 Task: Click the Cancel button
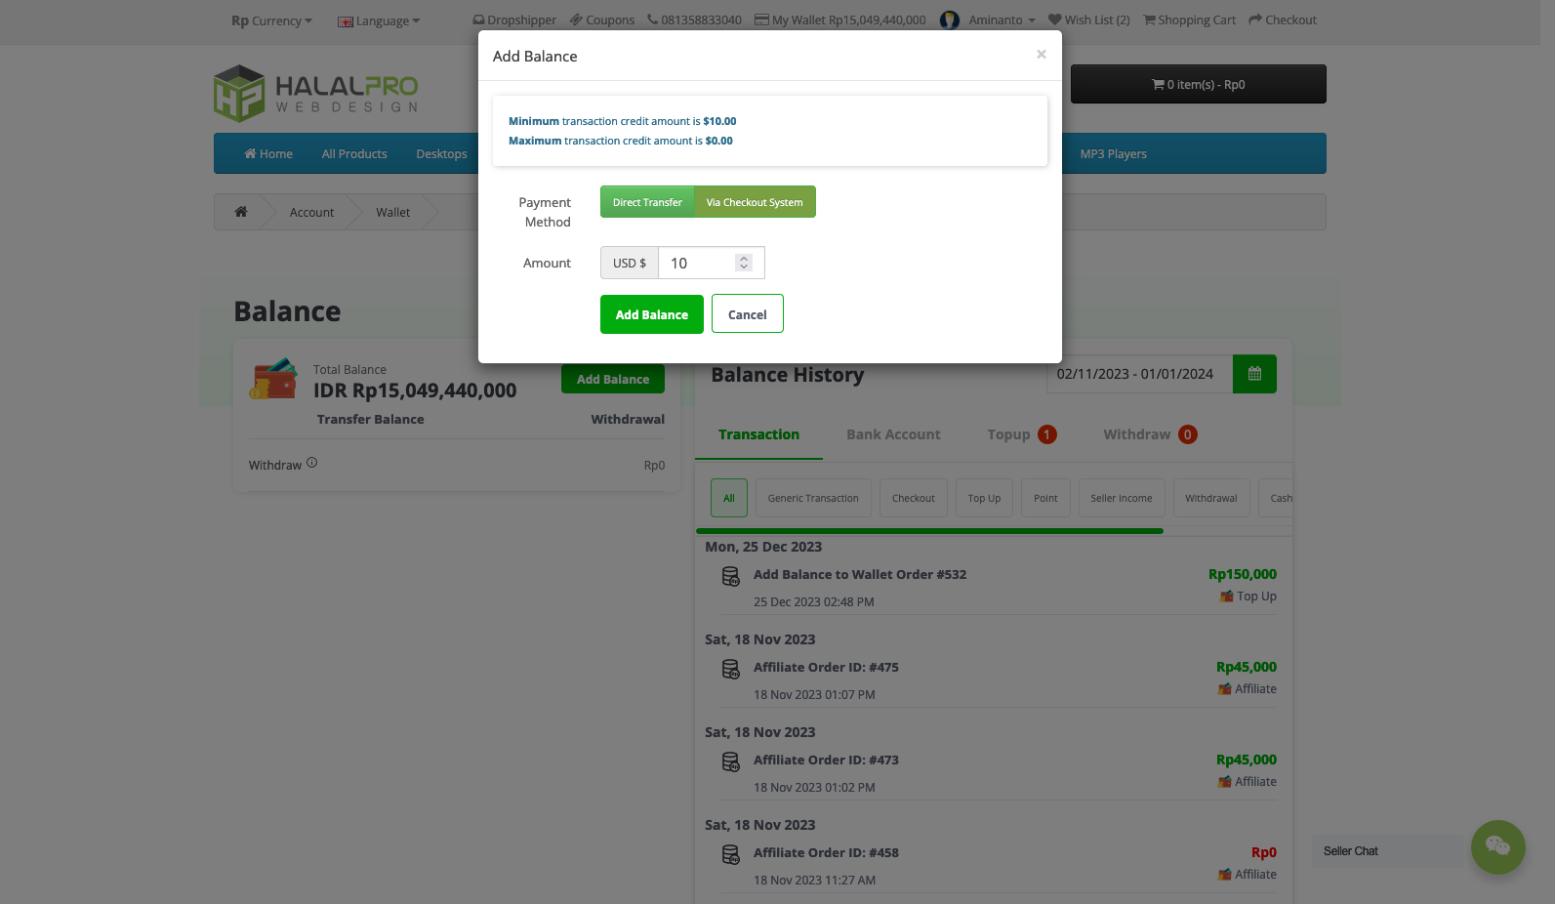tap(748, 314)
